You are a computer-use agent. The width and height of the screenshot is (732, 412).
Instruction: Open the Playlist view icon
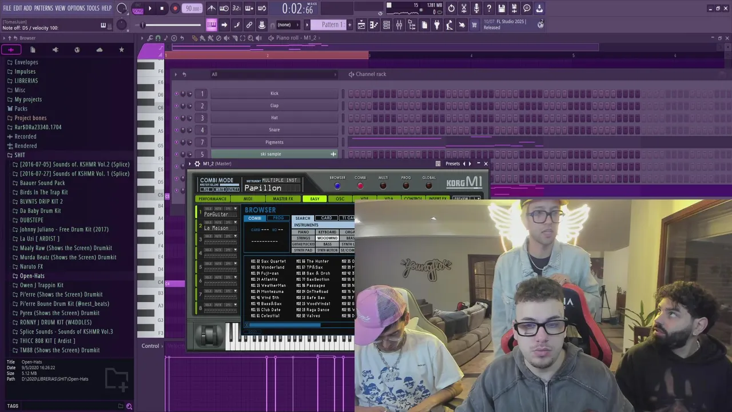[361, 25]
